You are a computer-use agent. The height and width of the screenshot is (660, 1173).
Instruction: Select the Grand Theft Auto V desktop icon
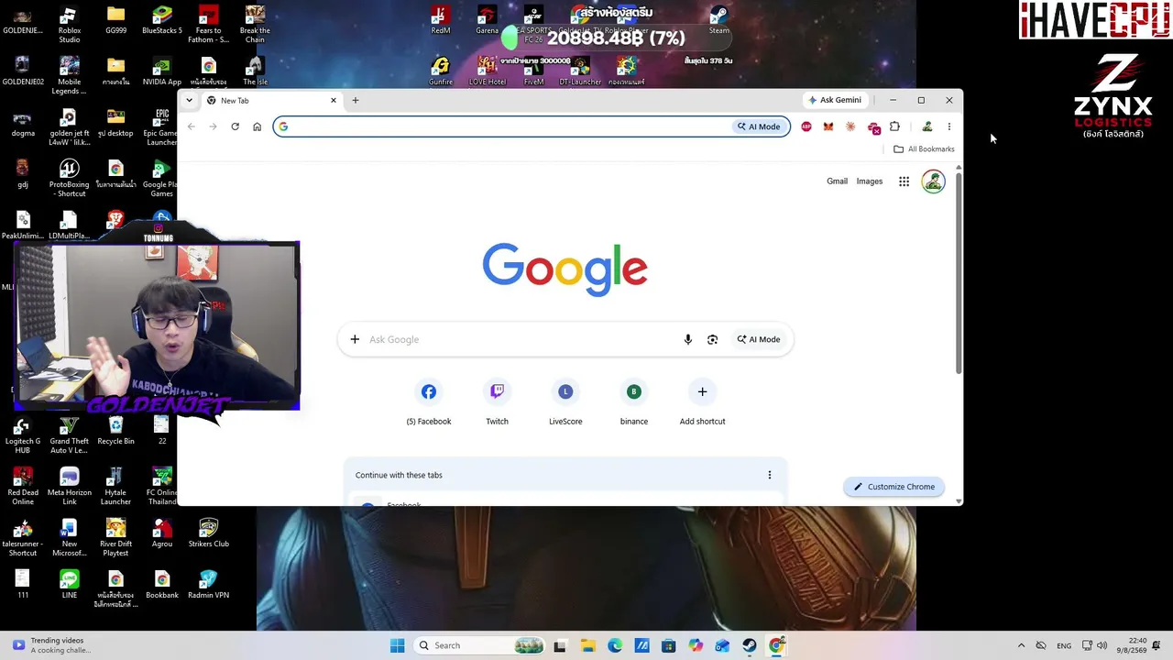(x=69, y=436)
